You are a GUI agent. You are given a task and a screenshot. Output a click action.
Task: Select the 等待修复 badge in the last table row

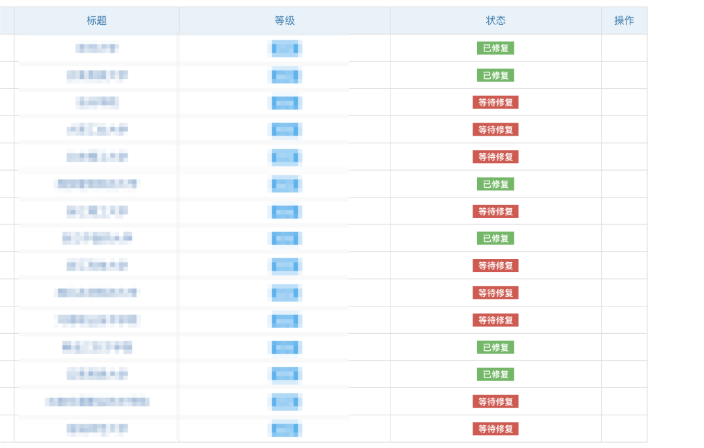click(x=495, y=428)
